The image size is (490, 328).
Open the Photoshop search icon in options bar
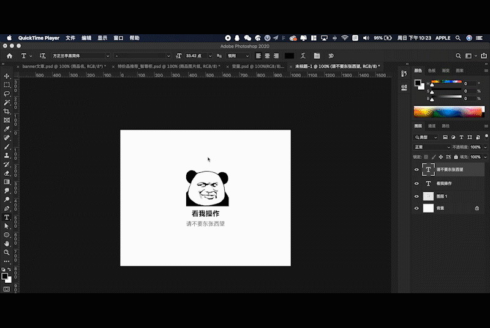click(x=458, y=56)
